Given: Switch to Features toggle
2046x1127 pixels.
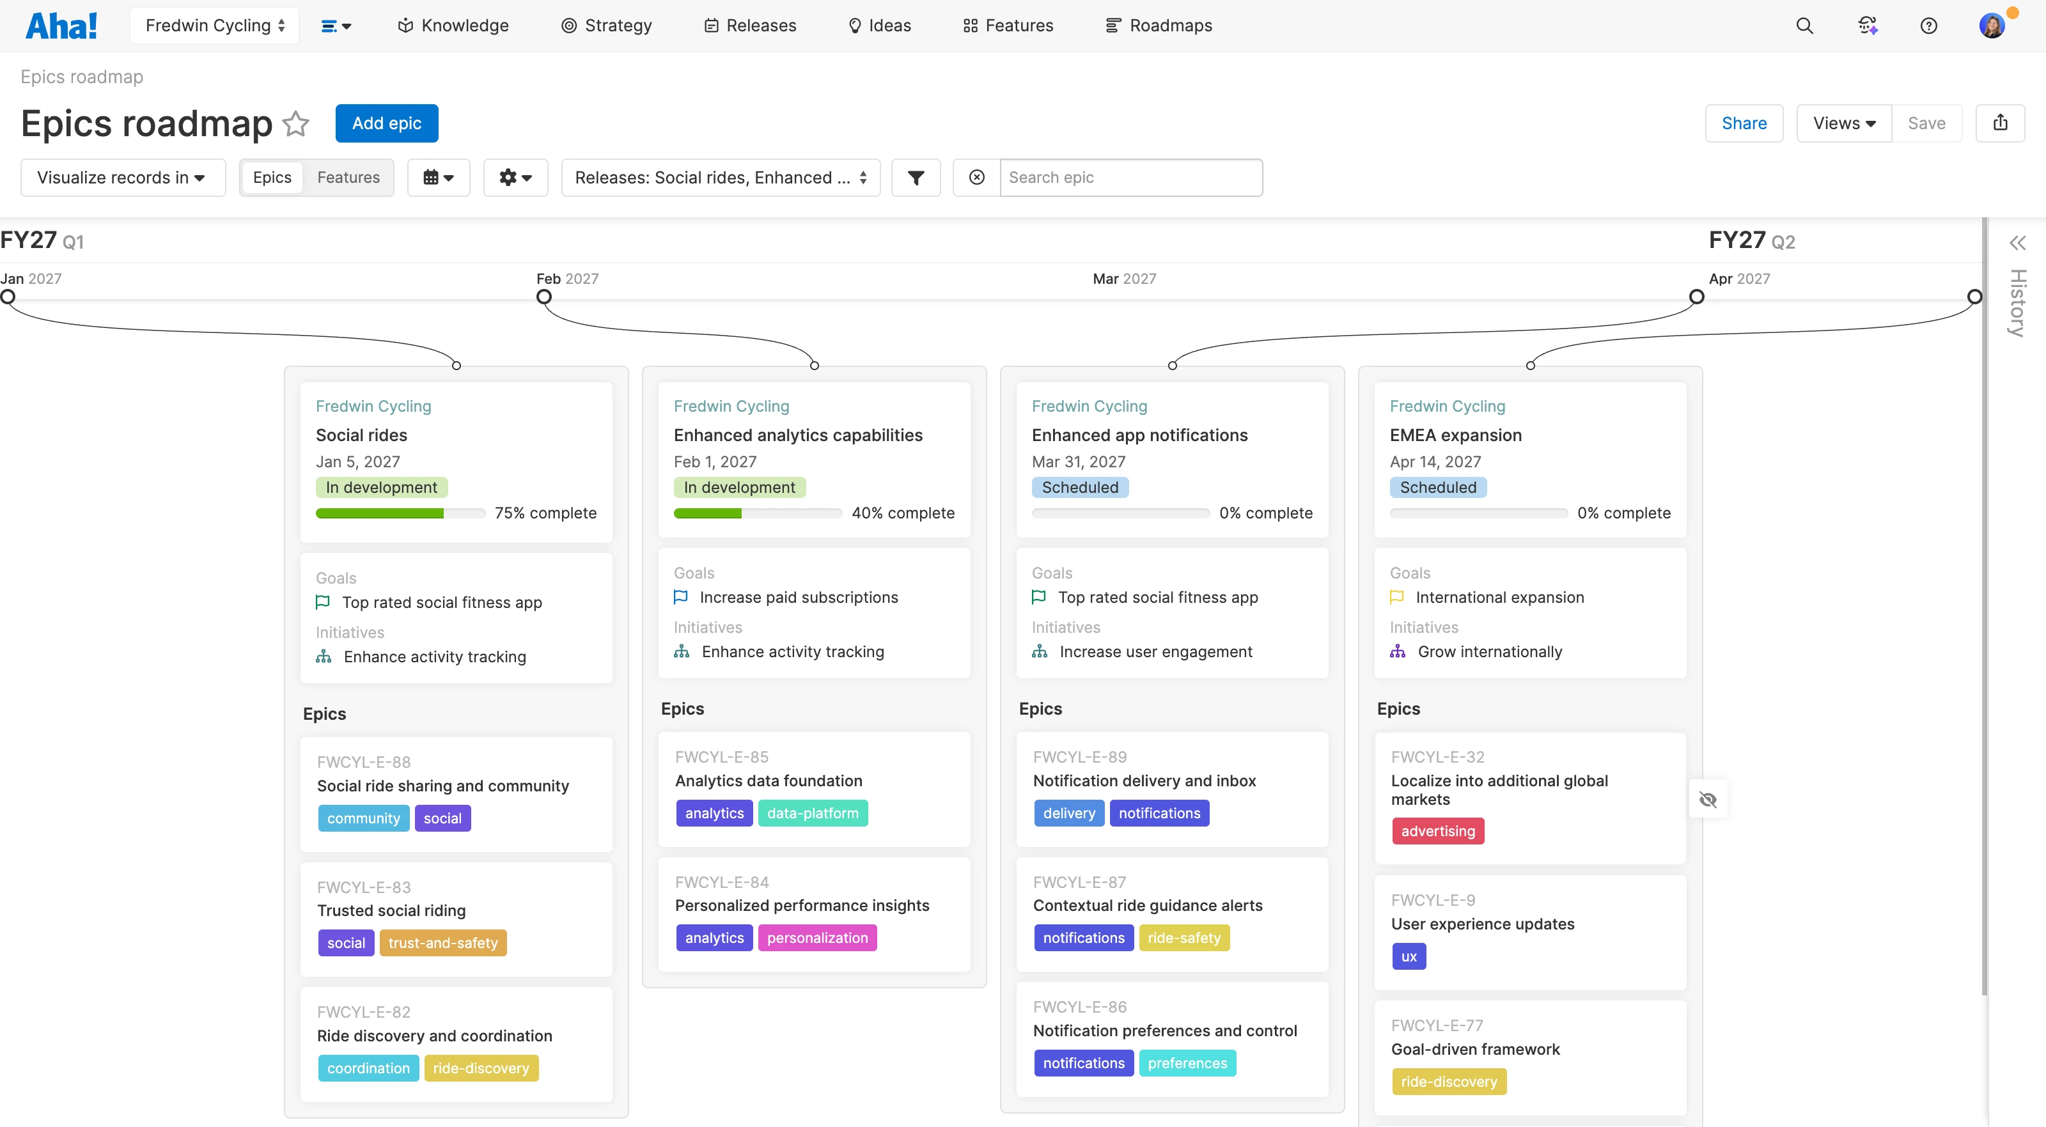Looking at the screenshot, I should click(348, 177).
